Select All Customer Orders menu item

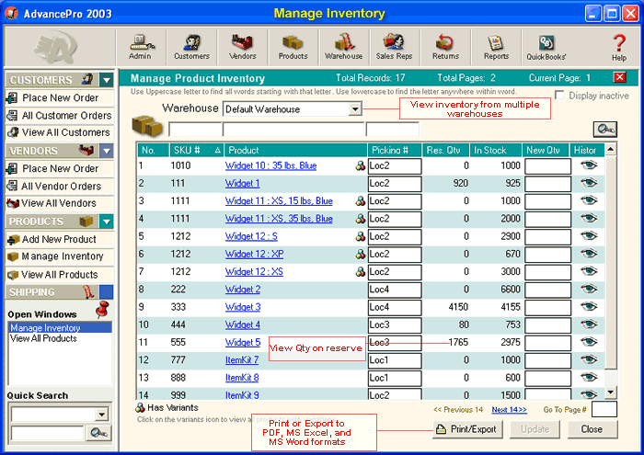(x=60, y=115)
